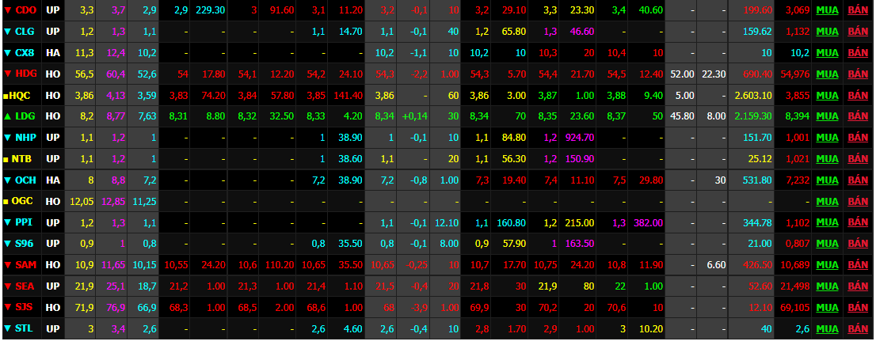Click BÁN for STL
The image size is (876, 364).
pos(858,328)
